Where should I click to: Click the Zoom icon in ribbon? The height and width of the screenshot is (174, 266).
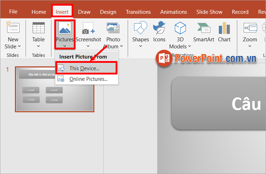click(250, 28)
